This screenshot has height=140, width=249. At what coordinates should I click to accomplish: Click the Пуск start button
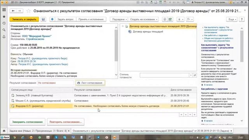[5, 137]
